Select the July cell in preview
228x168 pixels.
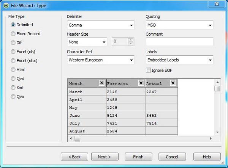pos(87,123)
